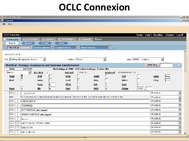Click the Lang value input box
Screen dimensions: 189x141
pos(168,76)
